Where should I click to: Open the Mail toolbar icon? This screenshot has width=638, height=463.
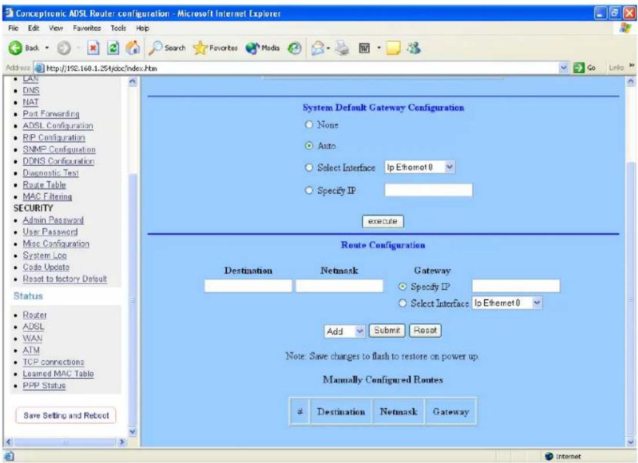[318, 49]
